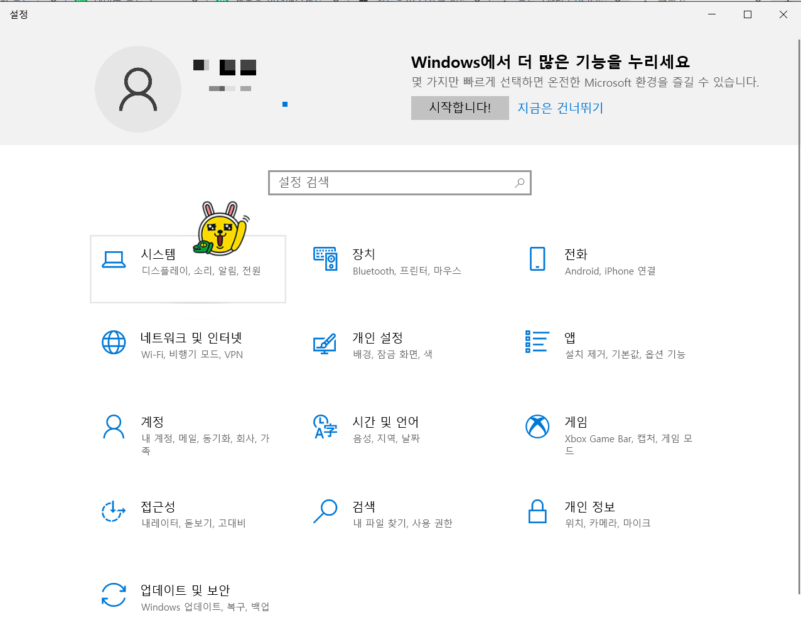
Task: Click the 검색 category title text
Action: point(364,507)
